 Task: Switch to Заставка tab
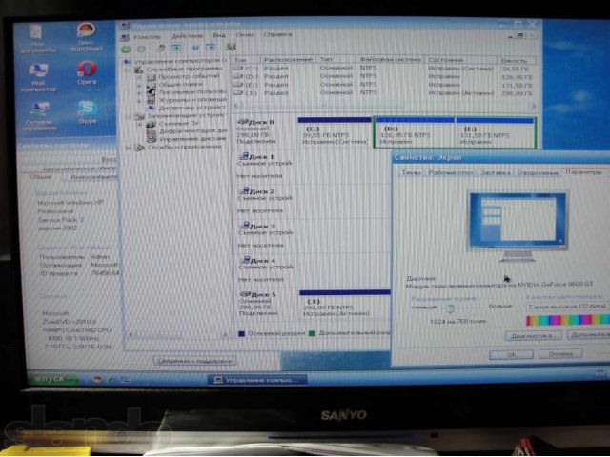point(495,172)
